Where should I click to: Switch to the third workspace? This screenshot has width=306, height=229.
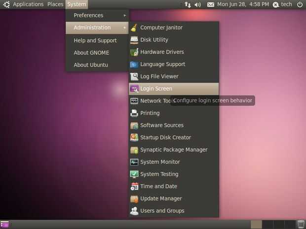pyautogui.click(x=278, y=225)
